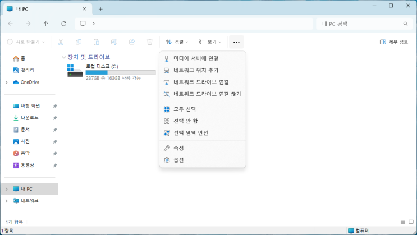Toggle the 세부 정보 details pane
This screenshot has height=235, width=417.
[x=394, y=42]
